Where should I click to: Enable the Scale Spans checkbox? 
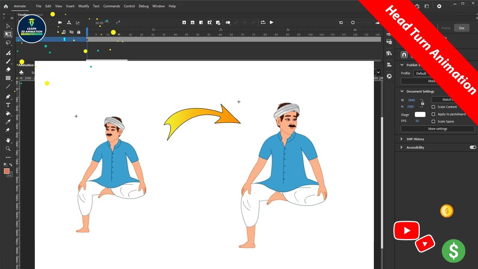coord(433,121)
